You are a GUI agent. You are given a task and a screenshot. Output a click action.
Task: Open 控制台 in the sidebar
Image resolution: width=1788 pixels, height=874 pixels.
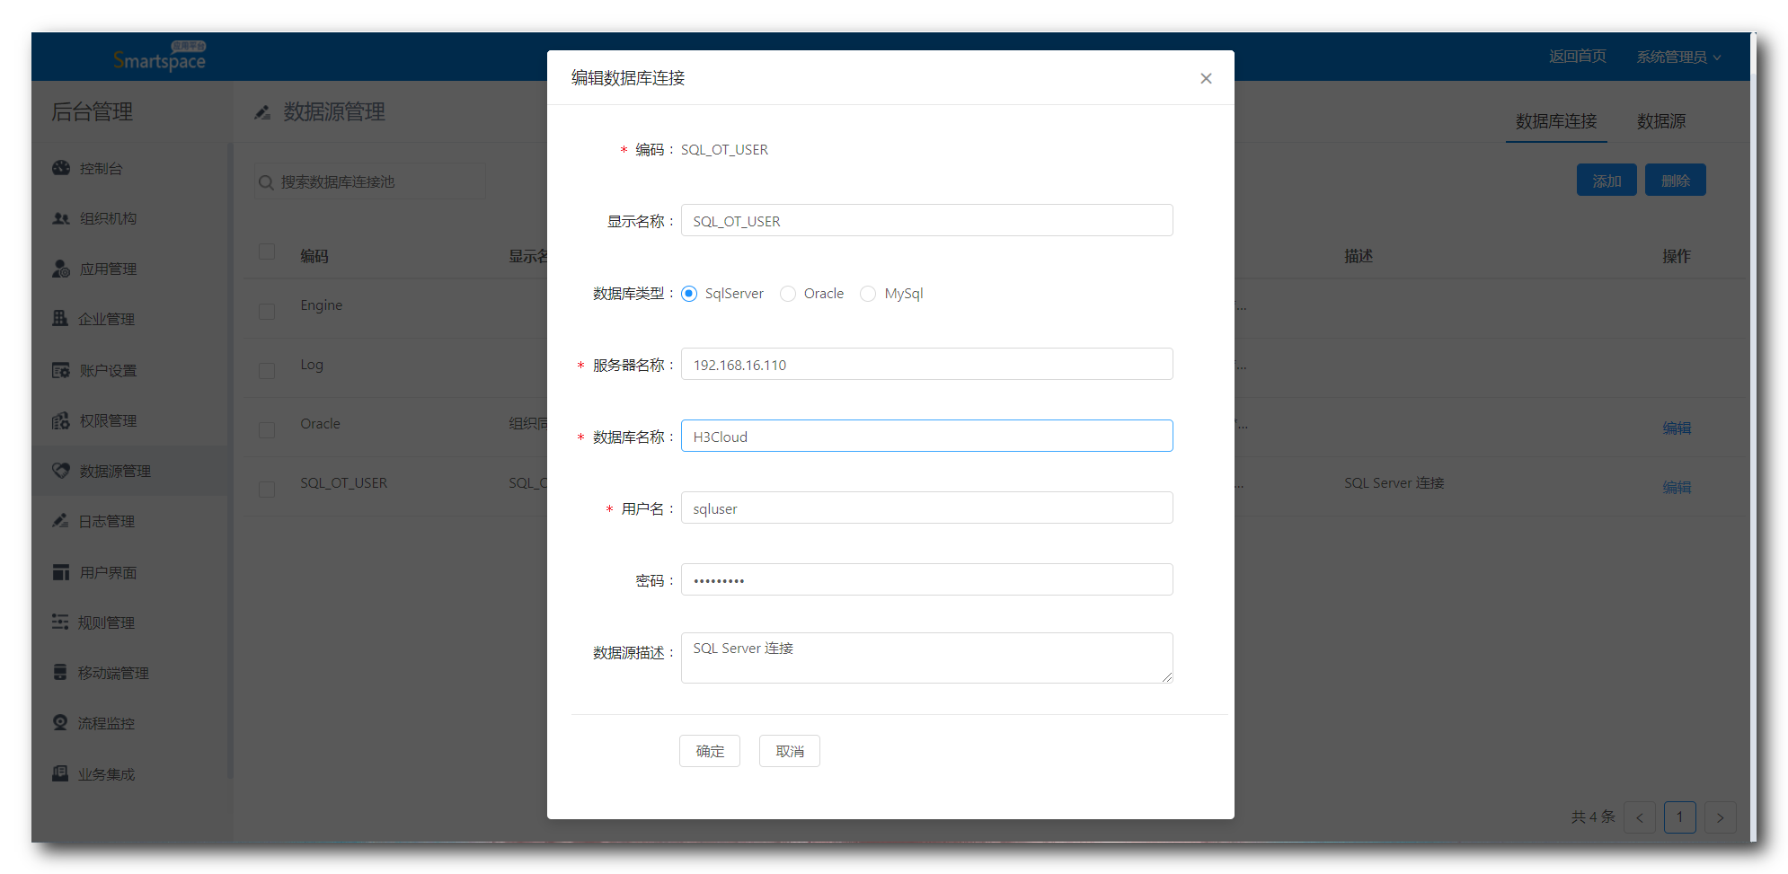coord(101,168)
